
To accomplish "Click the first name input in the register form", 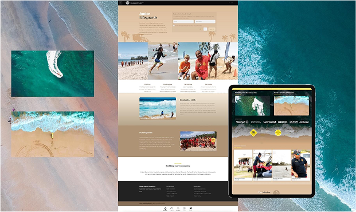I will [183, 22].
